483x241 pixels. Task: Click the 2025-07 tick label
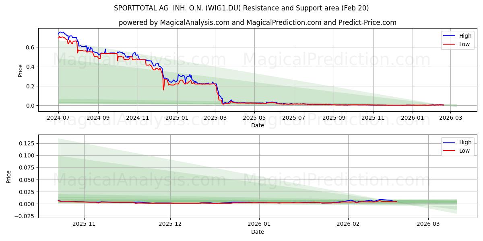(x=294, y=118)
